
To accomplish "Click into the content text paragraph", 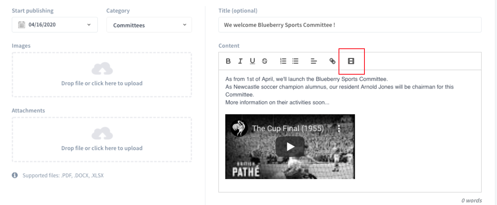I will point(339,91).
